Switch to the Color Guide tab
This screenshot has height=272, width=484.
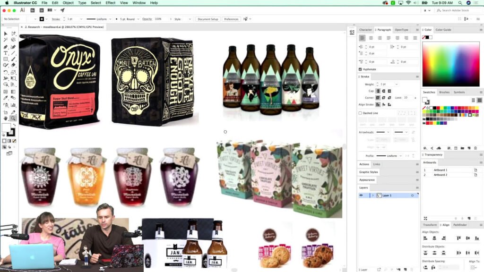443,30
